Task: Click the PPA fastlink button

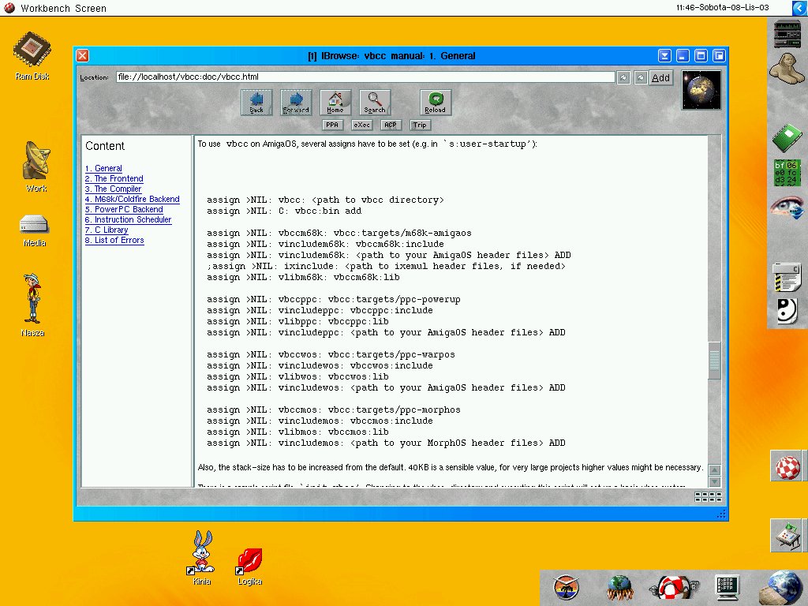Action: pos(332,125)
